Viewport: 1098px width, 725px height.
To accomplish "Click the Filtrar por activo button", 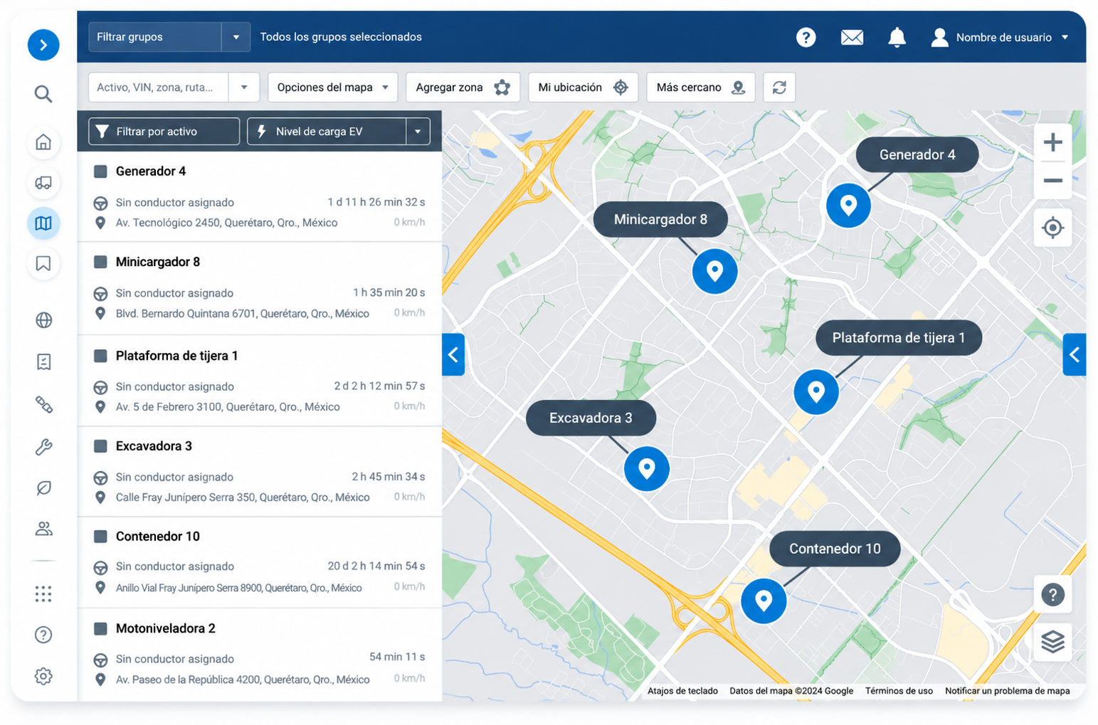I will 164,132.
